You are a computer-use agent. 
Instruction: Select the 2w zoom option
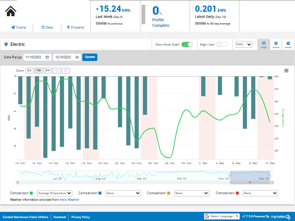[x=30, y=70]
